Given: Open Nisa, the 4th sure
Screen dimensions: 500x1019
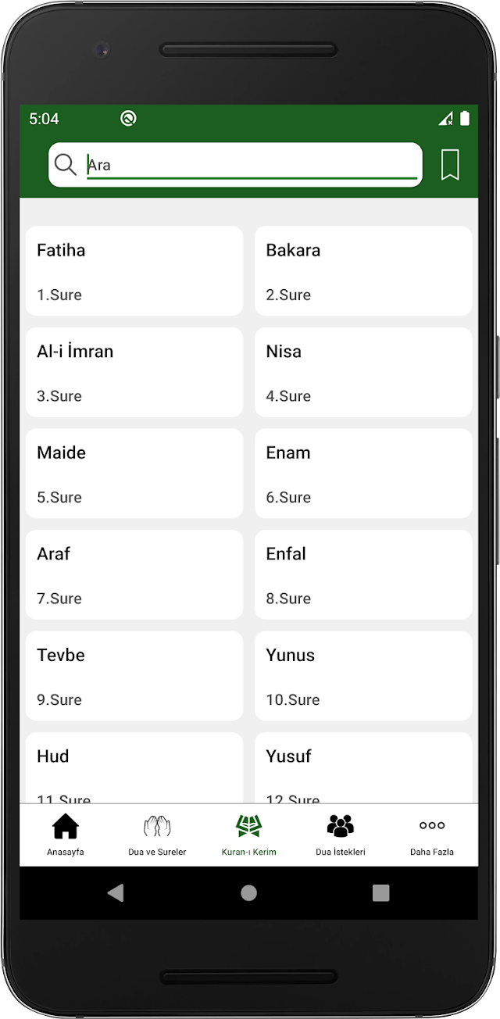Looking at the screenshot, I should 363,372.
